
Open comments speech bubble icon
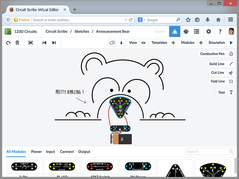coord(112,43)
